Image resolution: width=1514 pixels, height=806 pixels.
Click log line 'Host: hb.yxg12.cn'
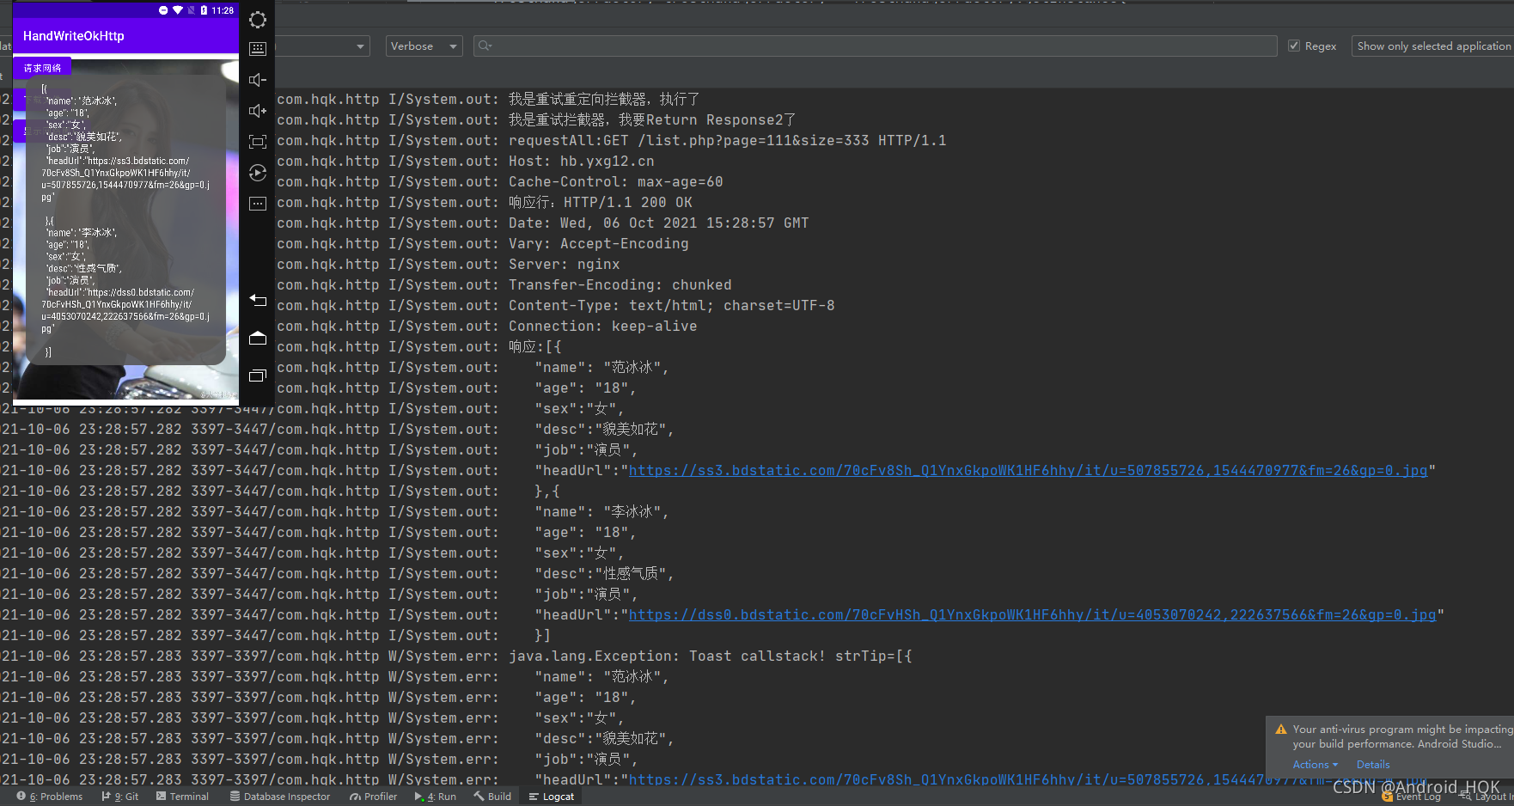pos(581,162)
